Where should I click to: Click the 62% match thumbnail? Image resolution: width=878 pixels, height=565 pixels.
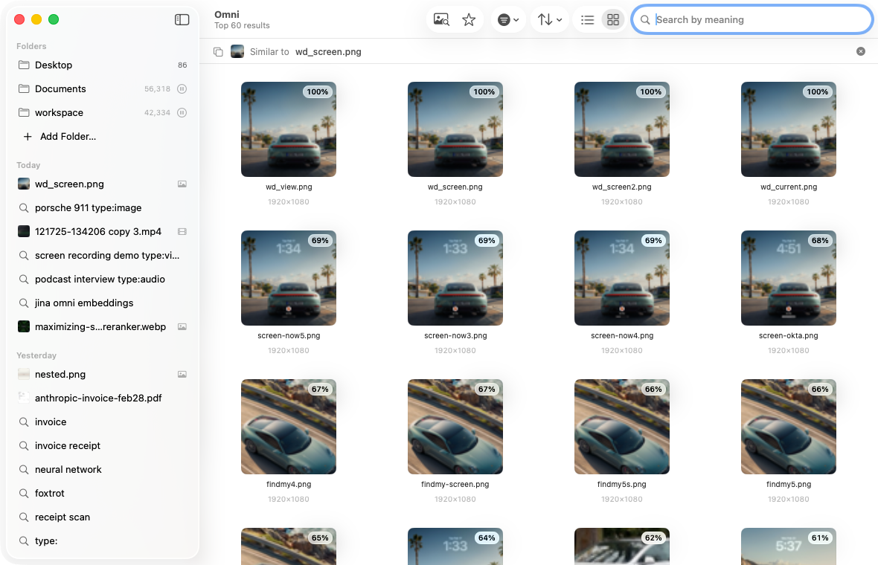[x=621, y=546]
